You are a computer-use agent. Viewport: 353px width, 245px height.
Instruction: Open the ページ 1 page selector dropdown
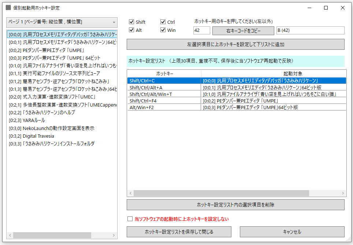tap(62, 22)
